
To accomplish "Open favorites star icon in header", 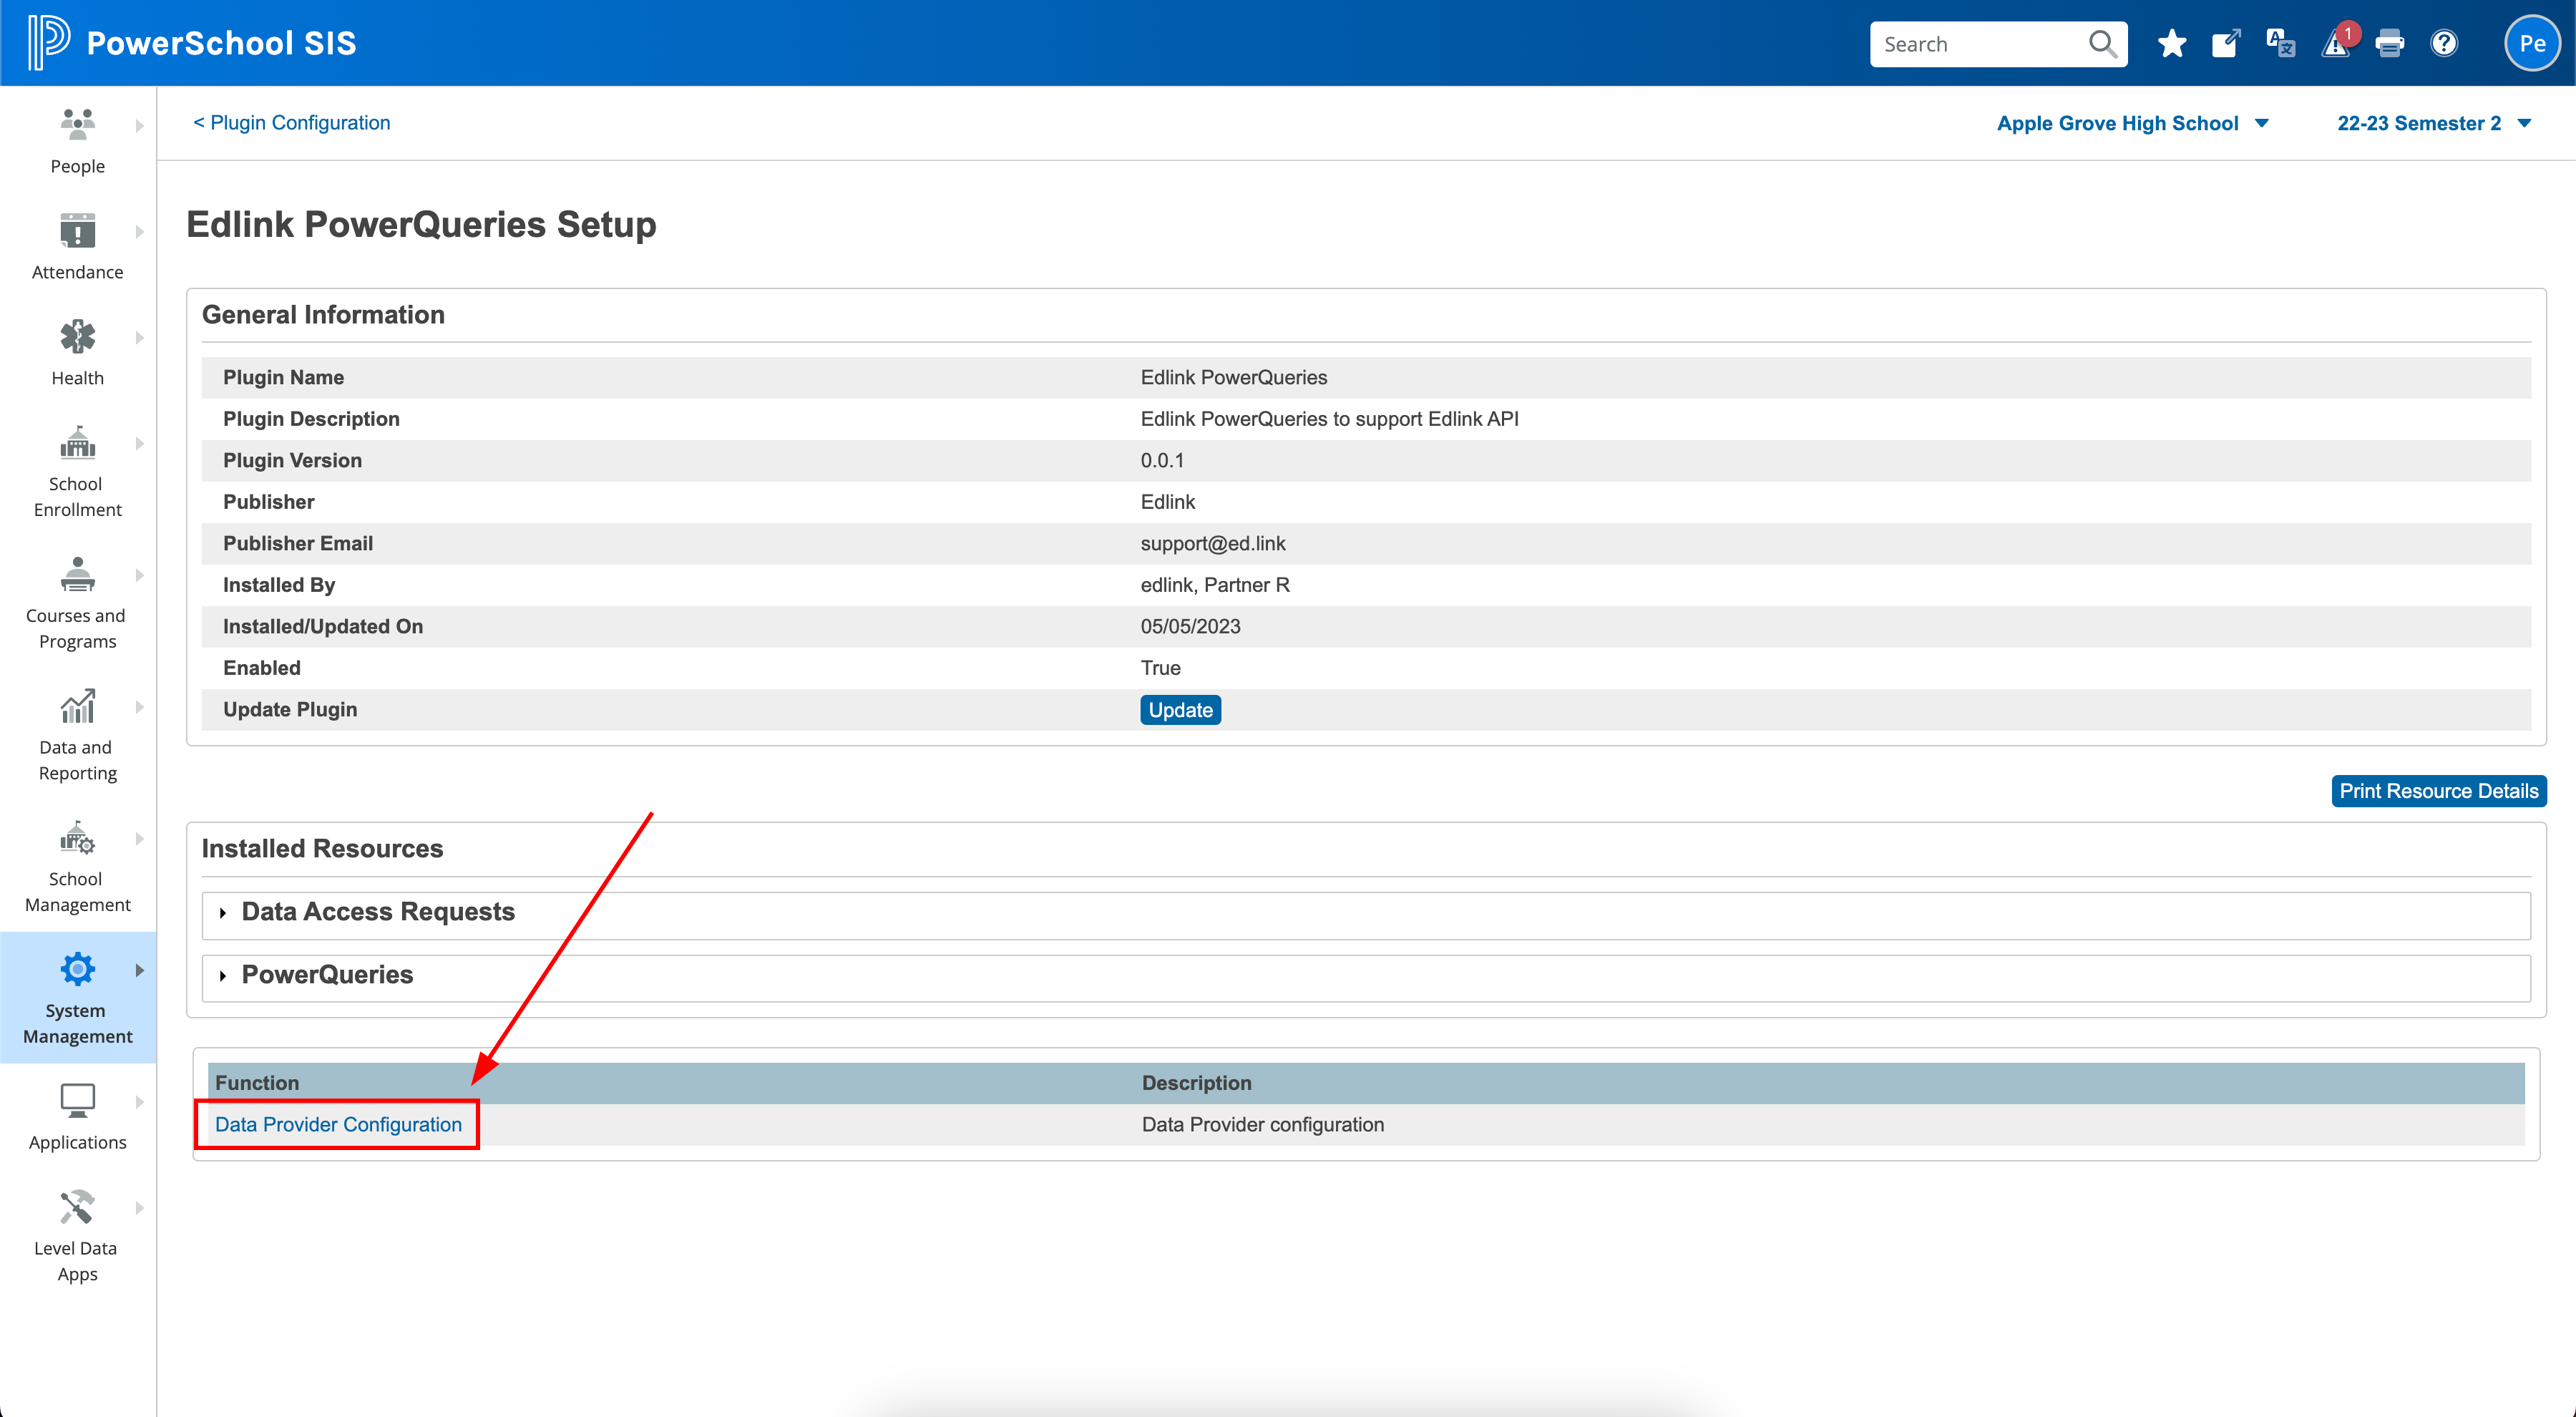I will (2171, 44).
